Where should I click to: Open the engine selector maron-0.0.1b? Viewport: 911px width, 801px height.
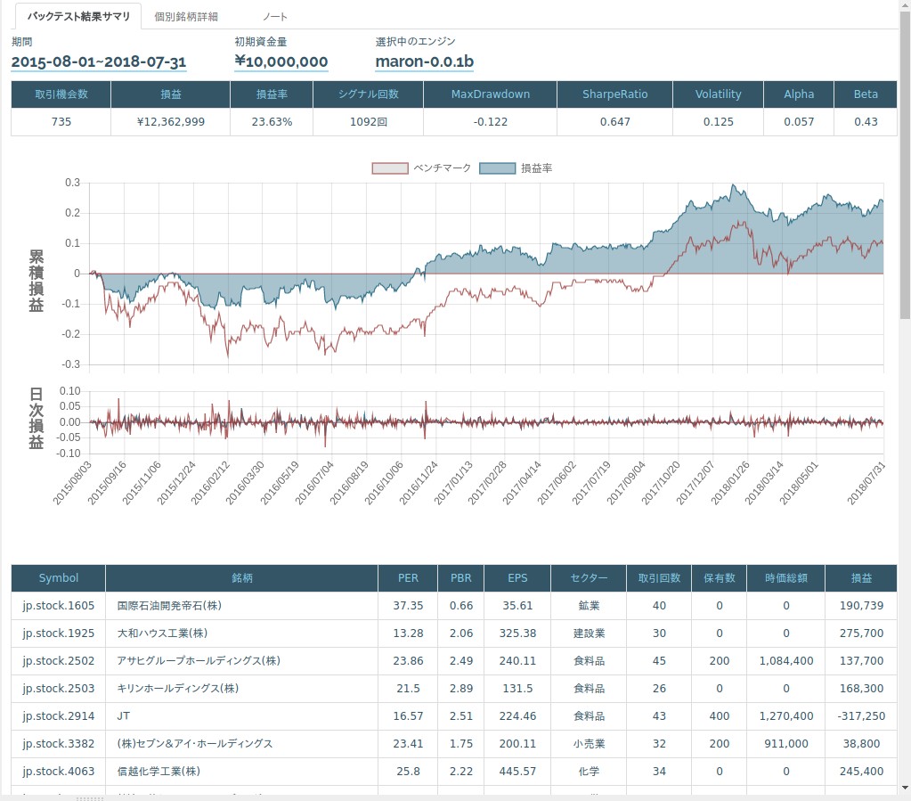pos(425,61)
